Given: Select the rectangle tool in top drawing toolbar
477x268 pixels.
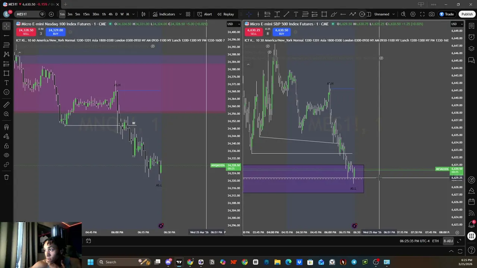Looking at the screenshot, I should 324,14.
